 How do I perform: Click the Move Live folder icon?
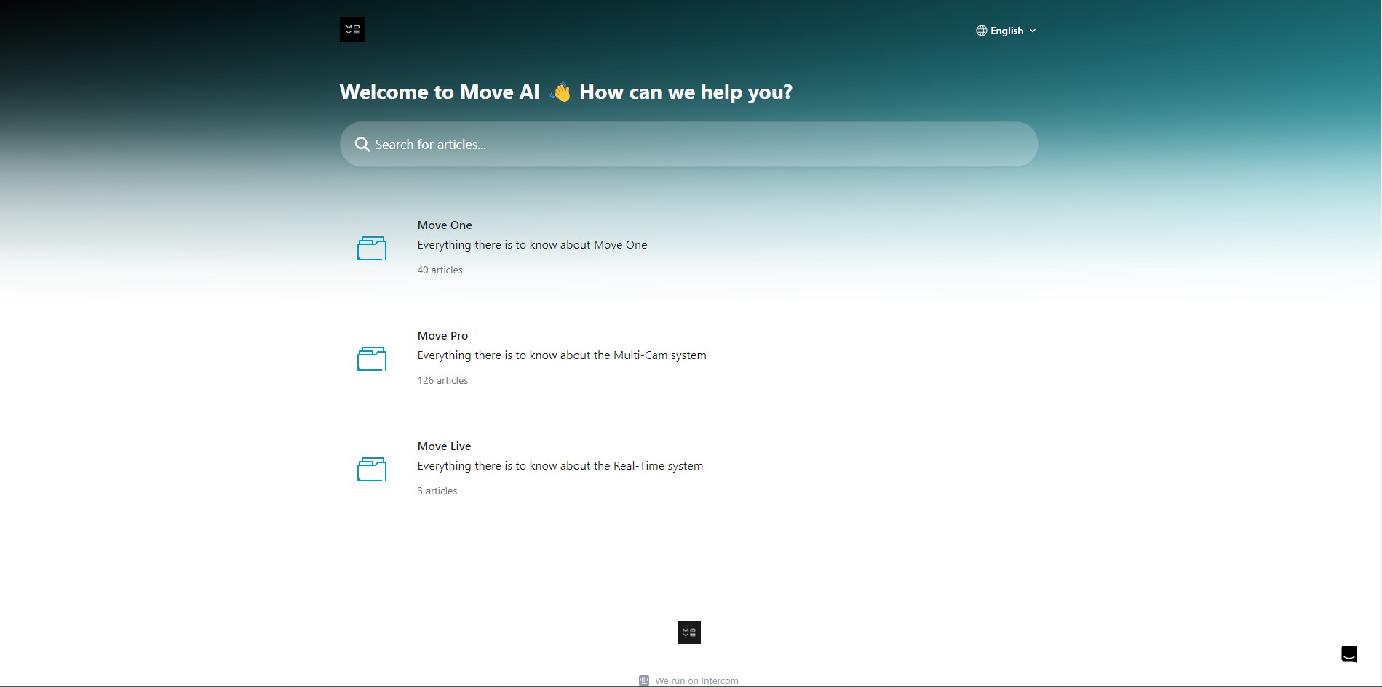pos(372,469)
